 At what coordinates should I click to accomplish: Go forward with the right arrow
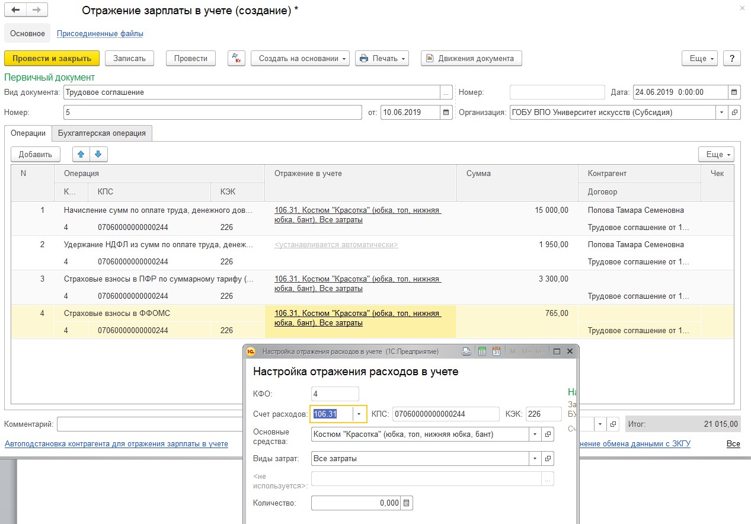point(37,11)
